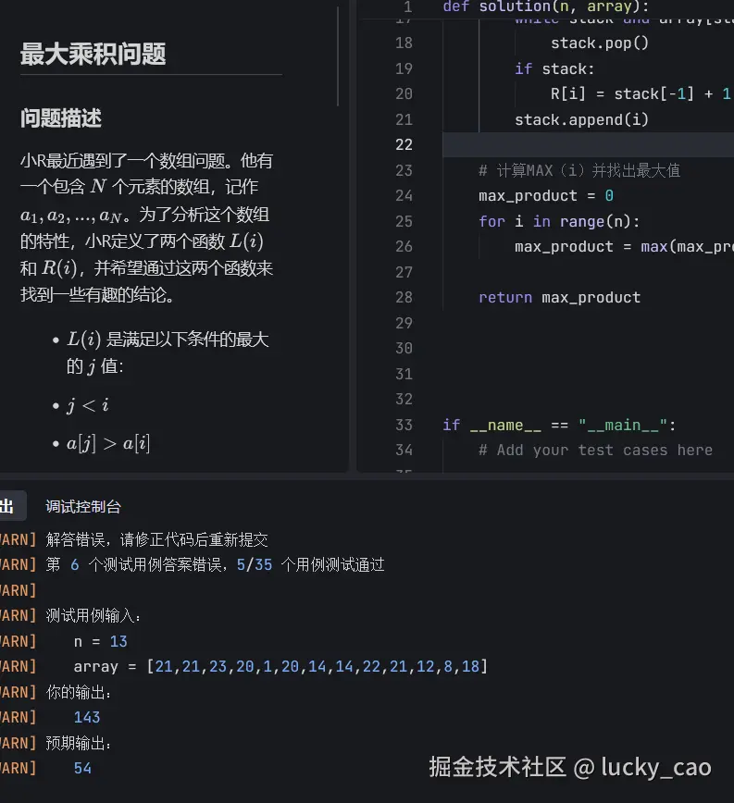
Task: Click the 测试用例输入 console line
Action: 93,615
